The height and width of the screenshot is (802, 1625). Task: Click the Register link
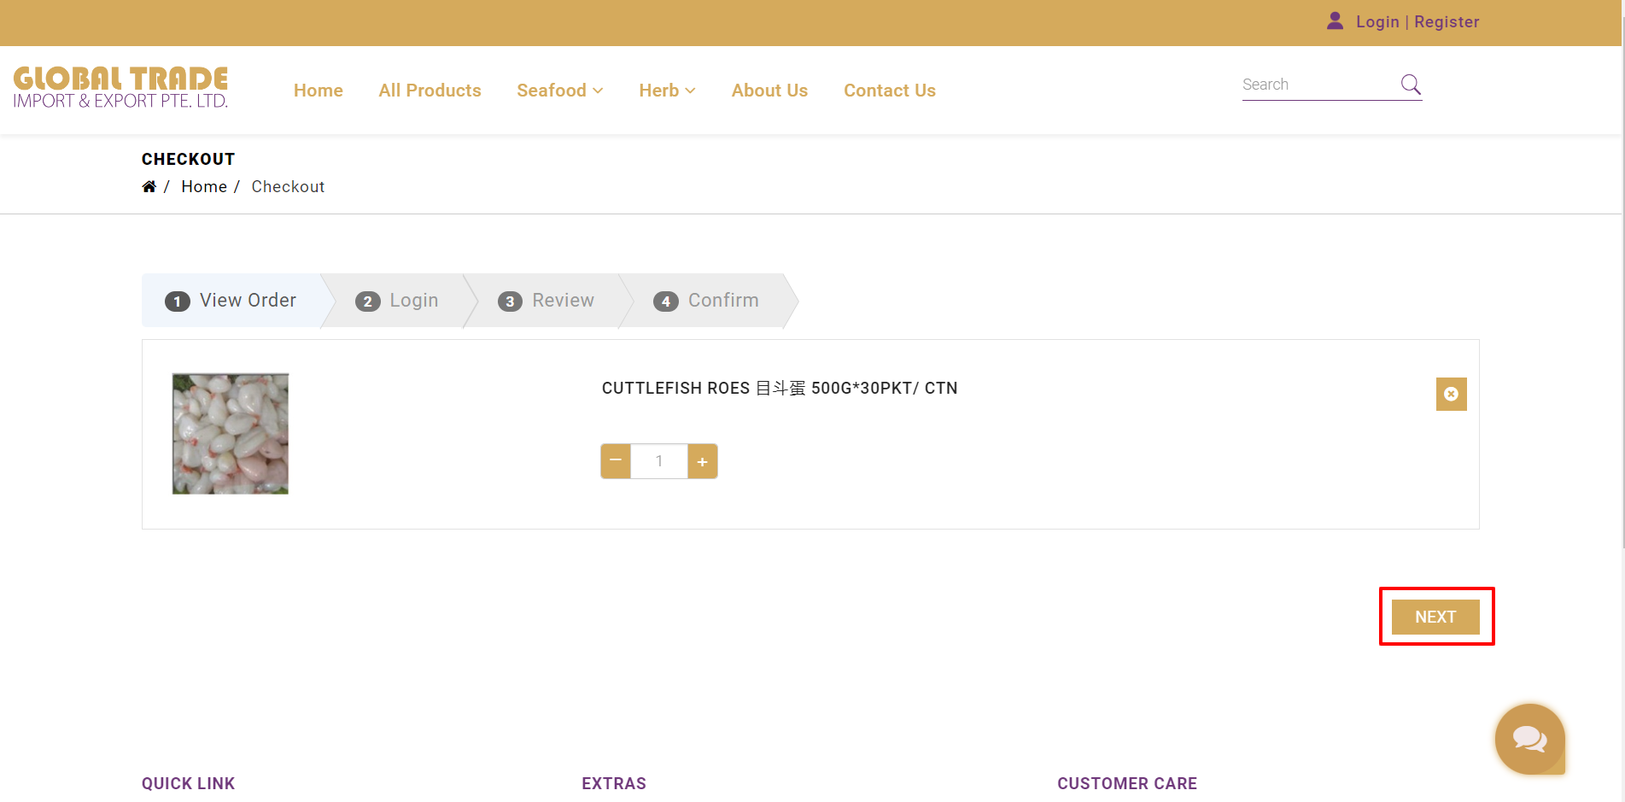tap(1446, 22)
